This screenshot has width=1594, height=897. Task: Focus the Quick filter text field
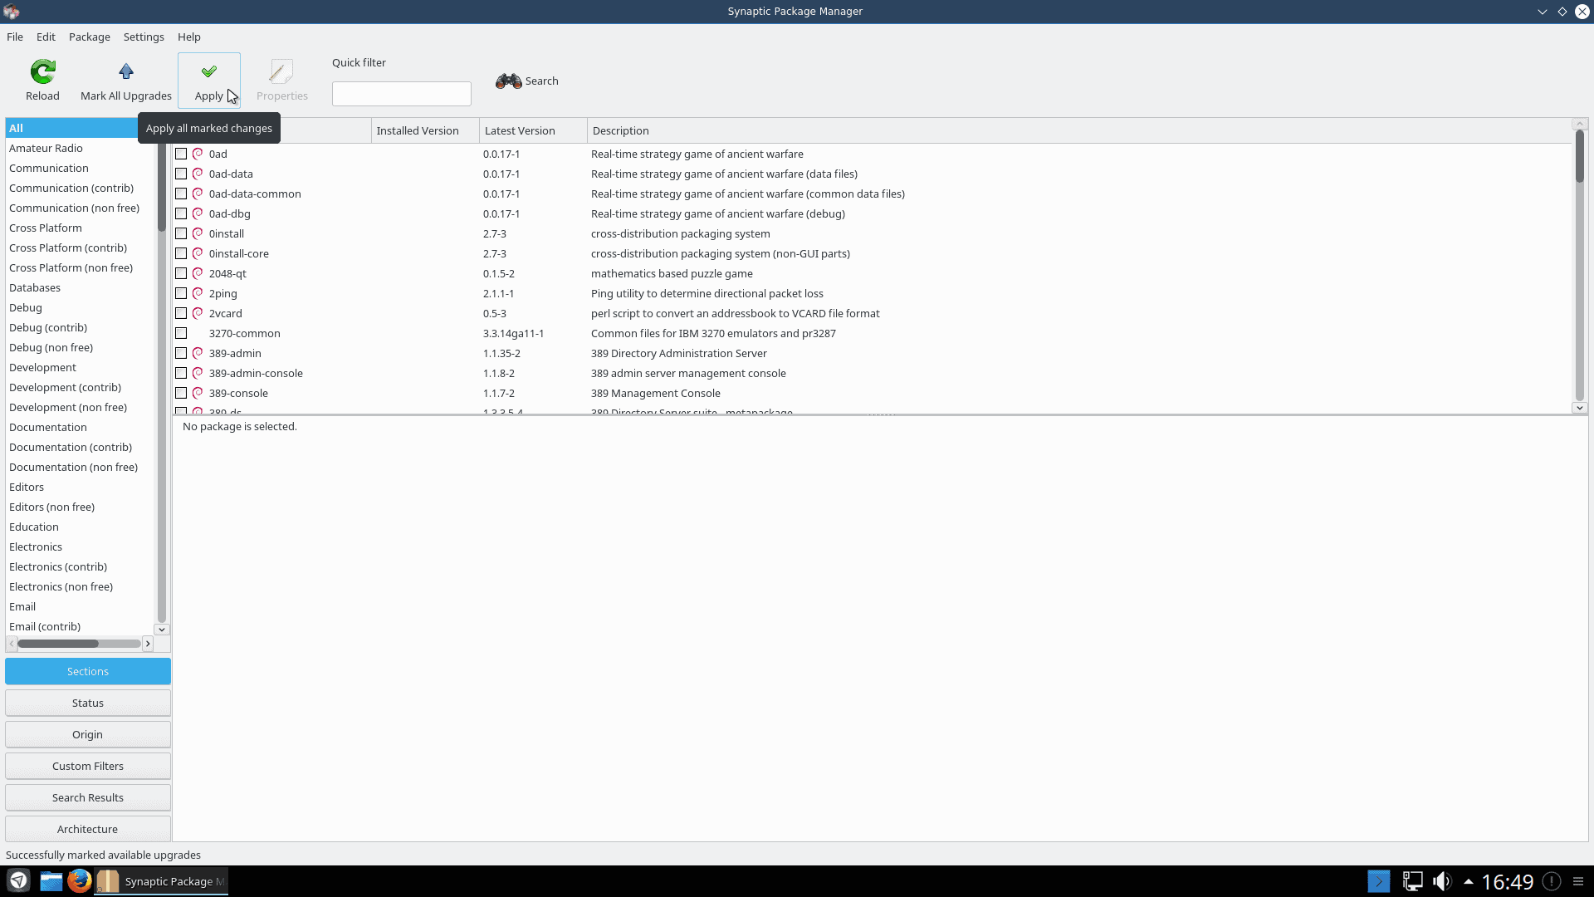click(x=402, y=94)
